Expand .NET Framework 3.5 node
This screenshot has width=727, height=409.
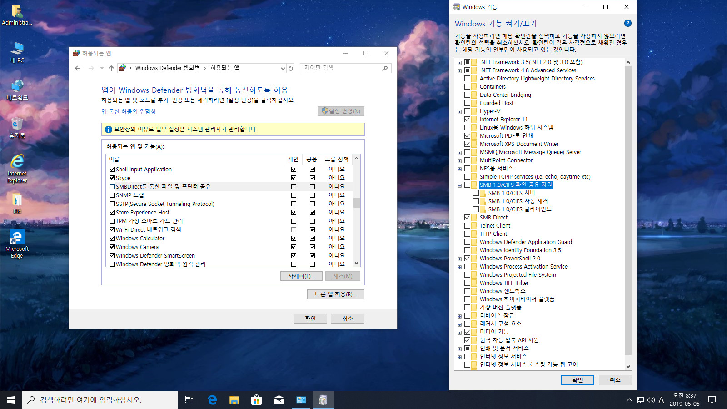click(459, 62)
